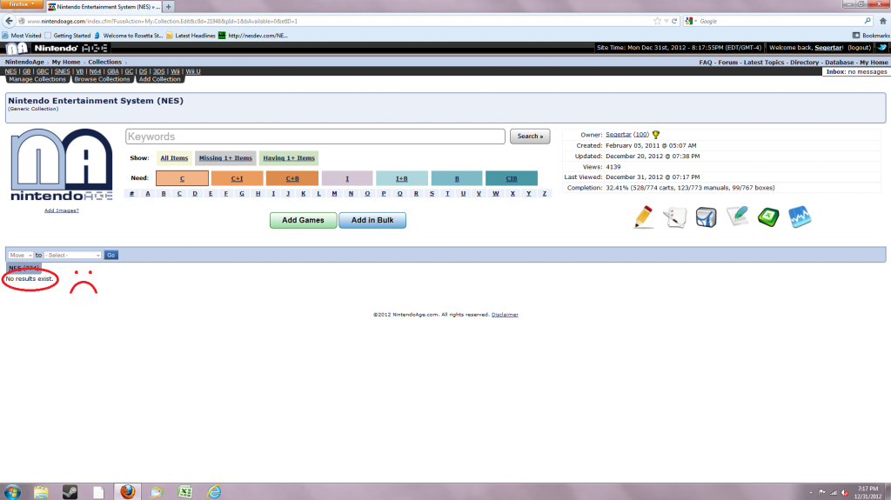Open the 'Move' action dropdown
The height and width of the screenshot is (500, 891).
point(20,255)
